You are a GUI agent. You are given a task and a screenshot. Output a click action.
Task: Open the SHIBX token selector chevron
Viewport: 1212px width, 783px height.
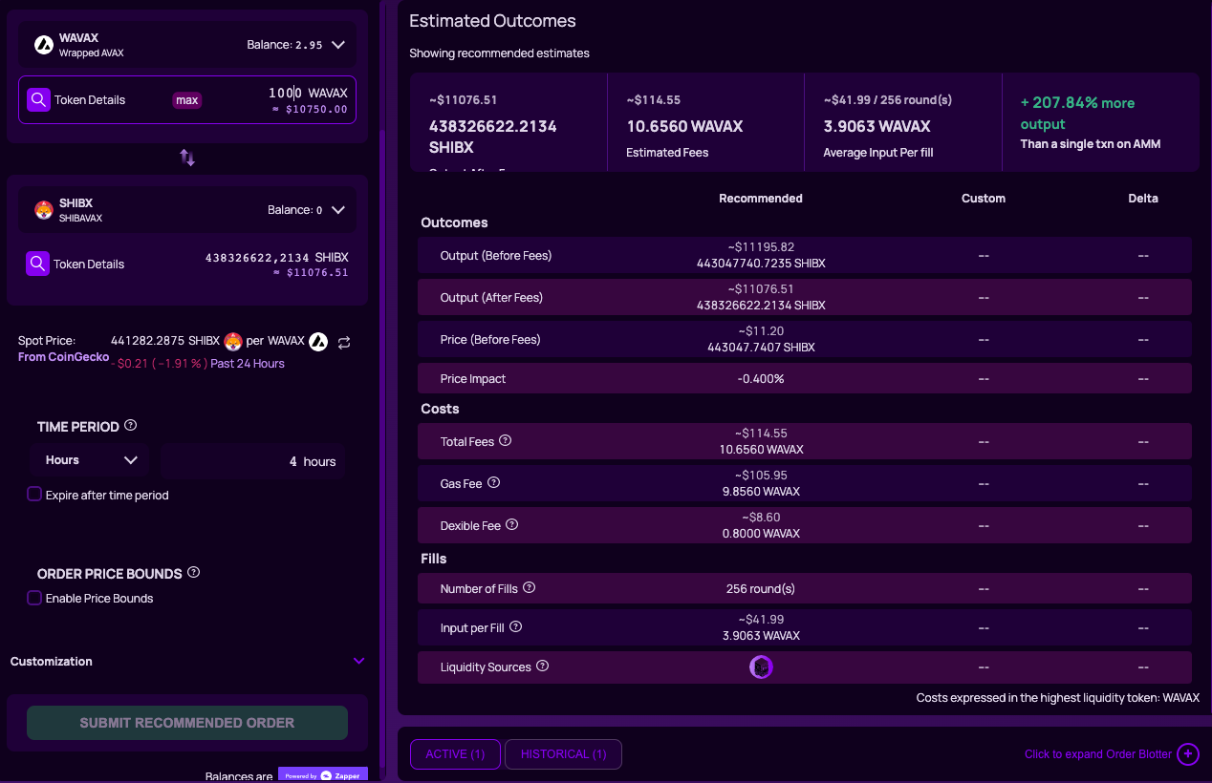337,210
